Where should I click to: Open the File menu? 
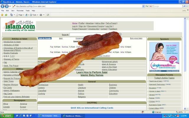pos(3,11)
